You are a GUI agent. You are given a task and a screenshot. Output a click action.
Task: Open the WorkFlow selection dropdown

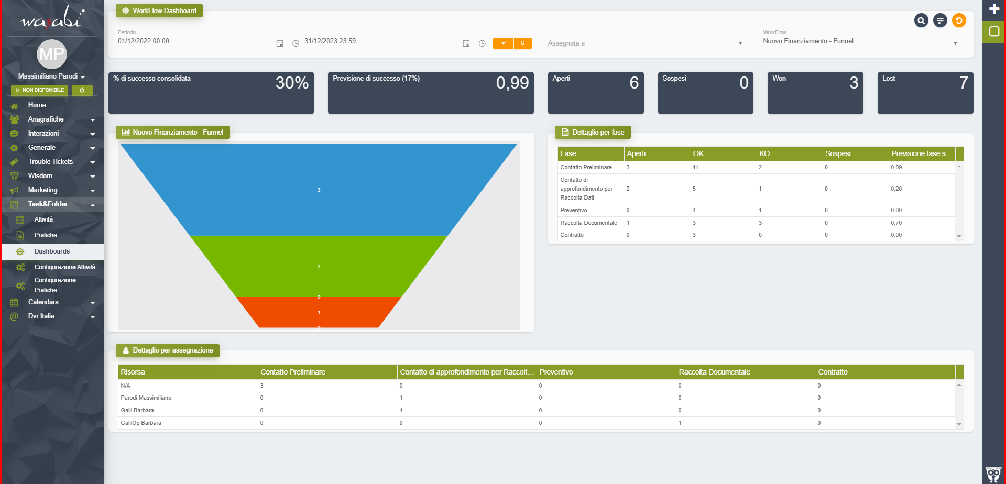tap(862, 41)
